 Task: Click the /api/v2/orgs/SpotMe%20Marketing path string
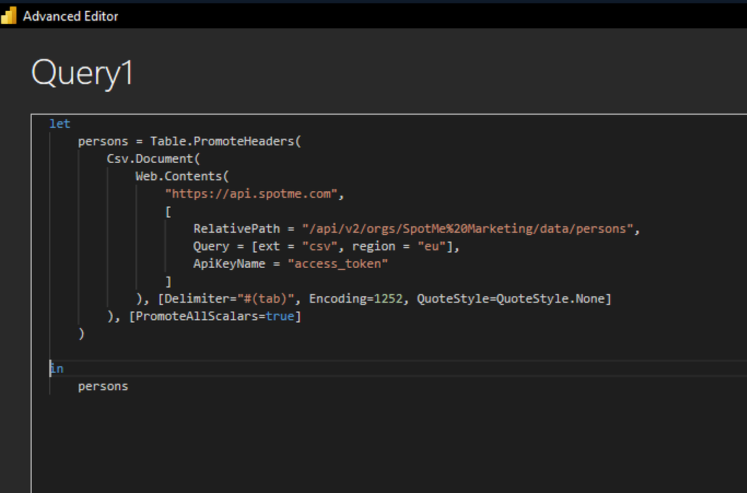tap(468, 229)
